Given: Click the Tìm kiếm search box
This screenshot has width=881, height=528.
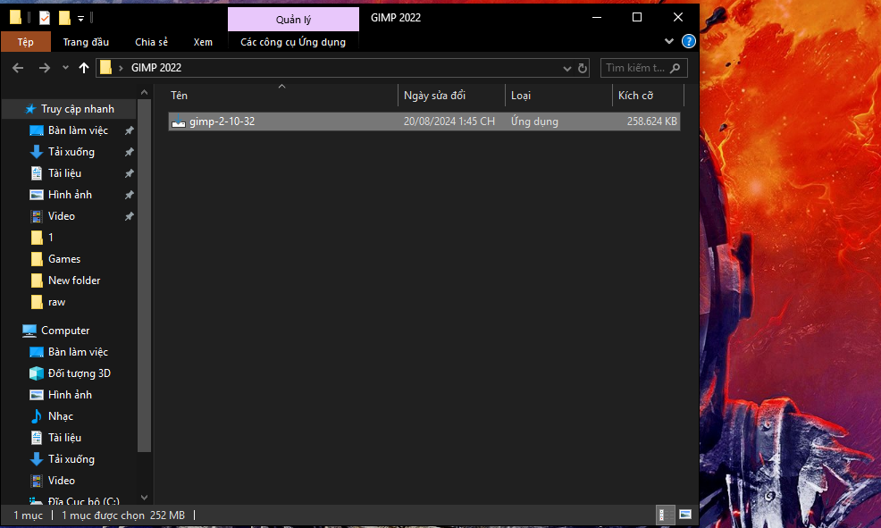Looking at the screenshot, I should [636, 68].
